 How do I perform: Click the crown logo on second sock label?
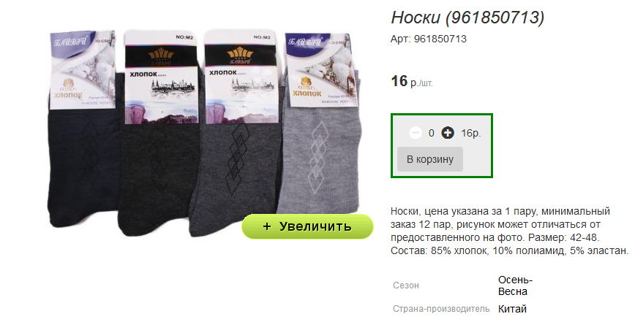click(161, 57)
